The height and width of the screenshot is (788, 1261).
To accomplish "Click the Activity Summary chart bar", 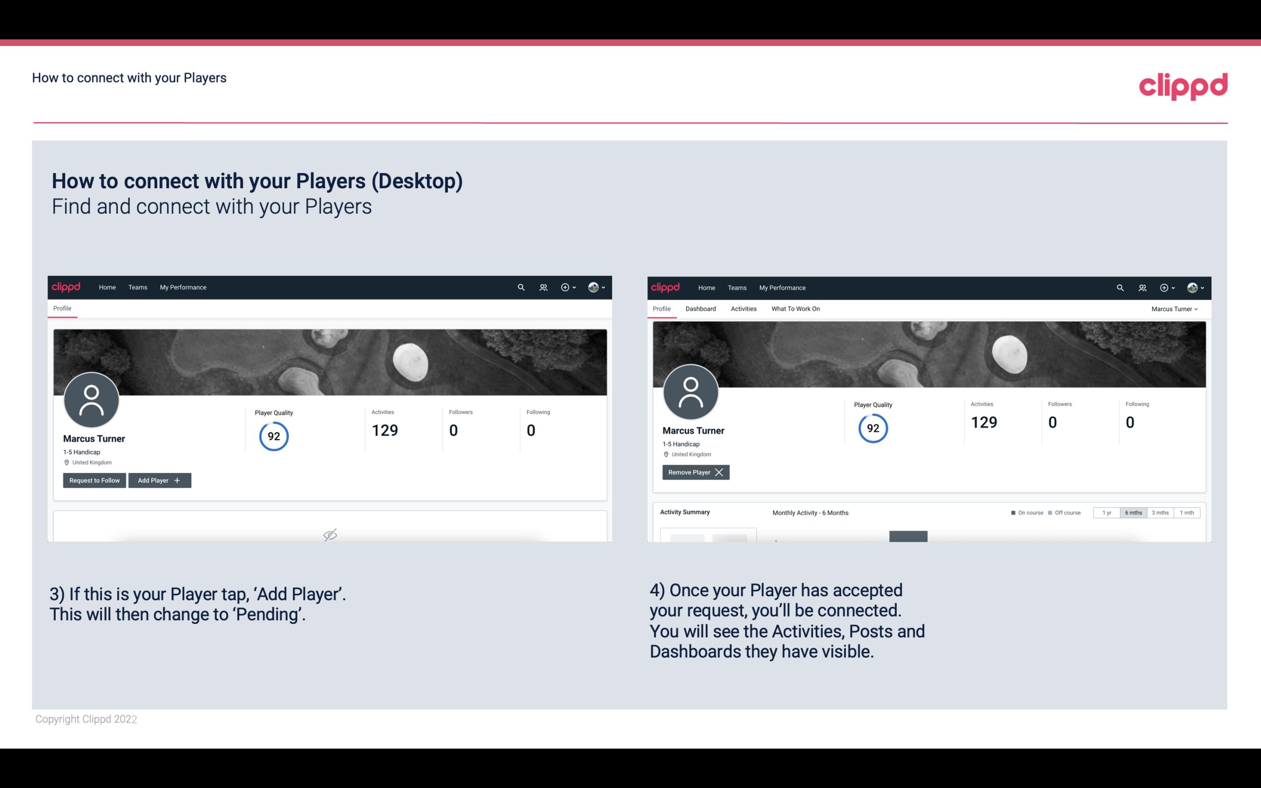I will tap(908, 537).
